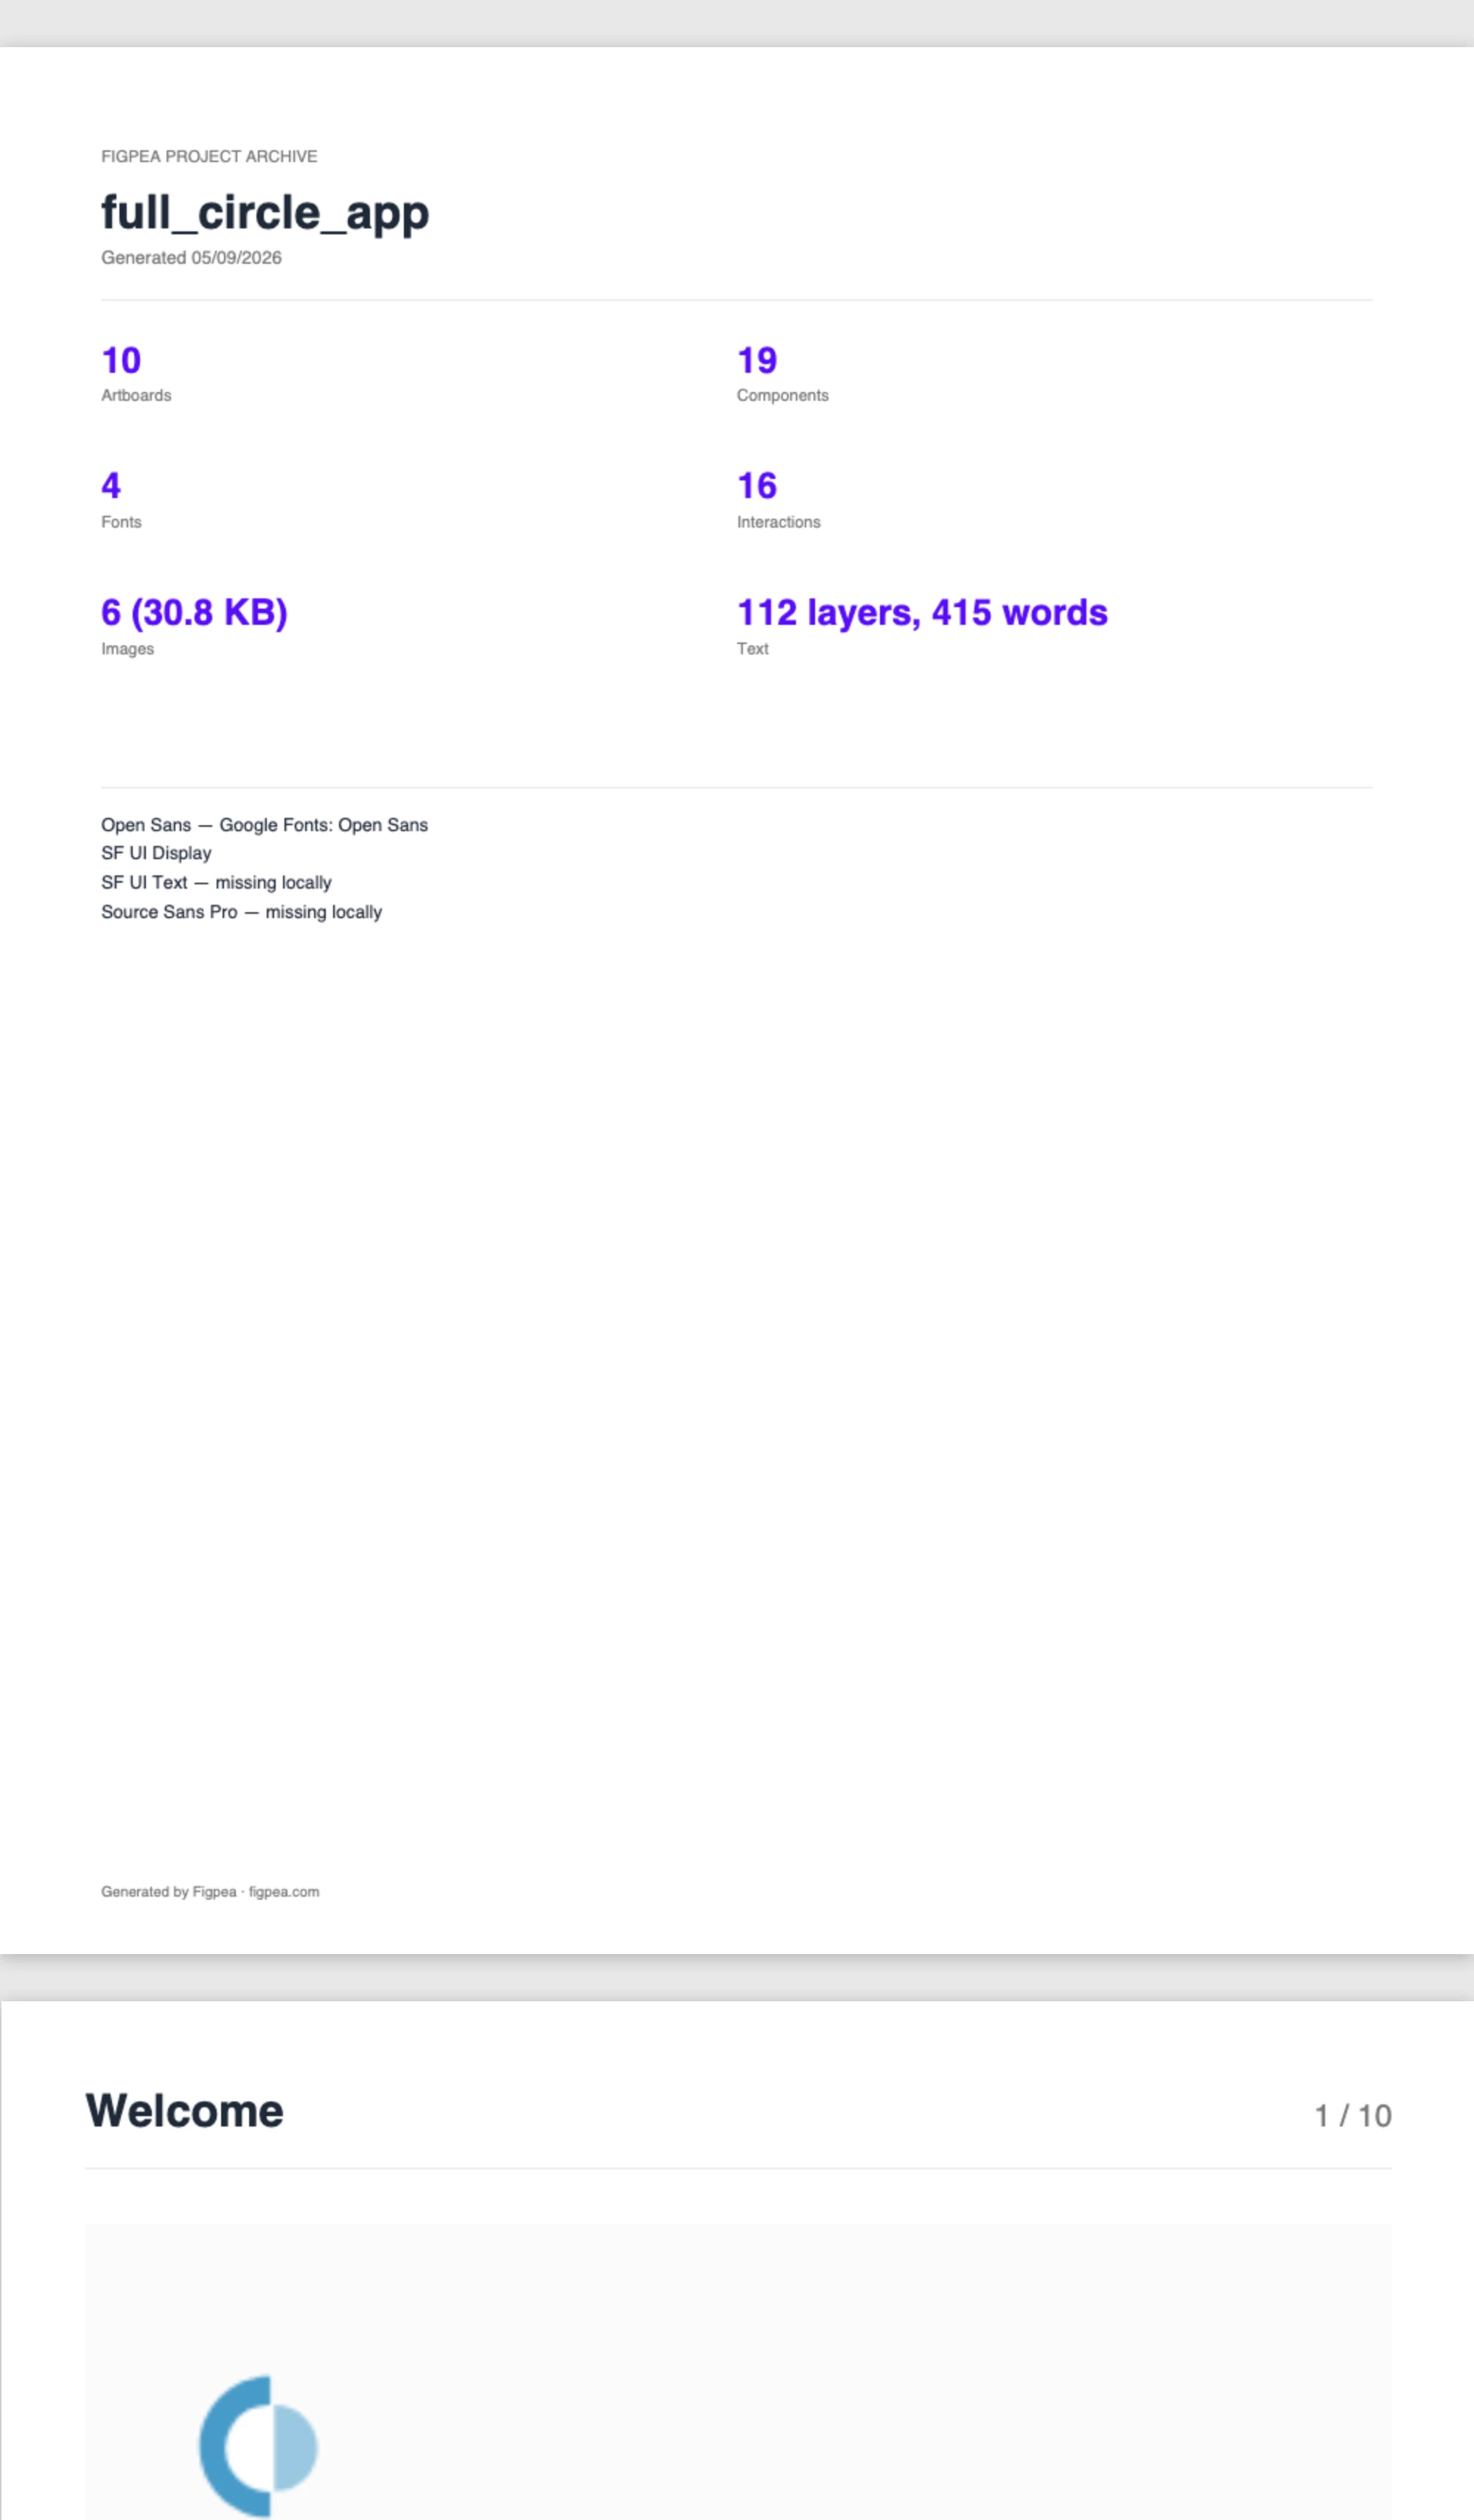Select the FIGPEA PROJECT ARCHIVE header text
The height and width of the screenshot is (2520, 1474).
[209, 156]
